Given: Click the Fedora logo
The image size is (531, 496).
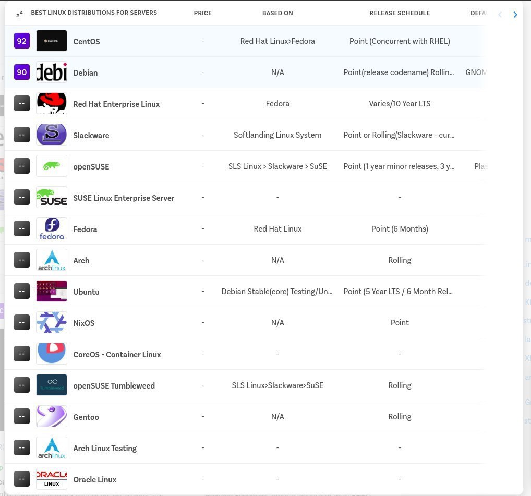Looking at the screenshot, I should click(52, 228).
